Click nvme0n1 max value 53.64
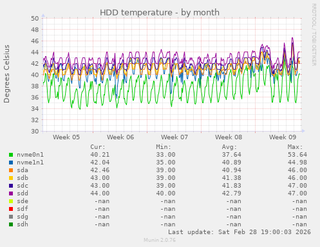320x247 pixels. pos(297,155)
